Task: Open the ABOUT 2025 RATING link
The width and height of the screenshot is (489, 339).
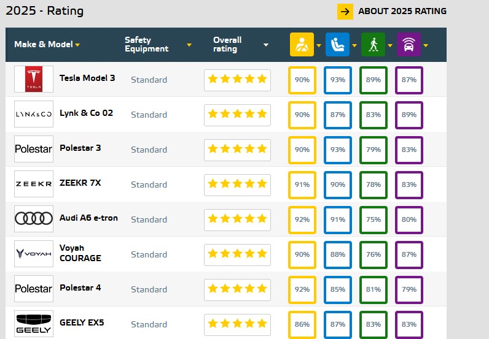Action: [402, 11]
